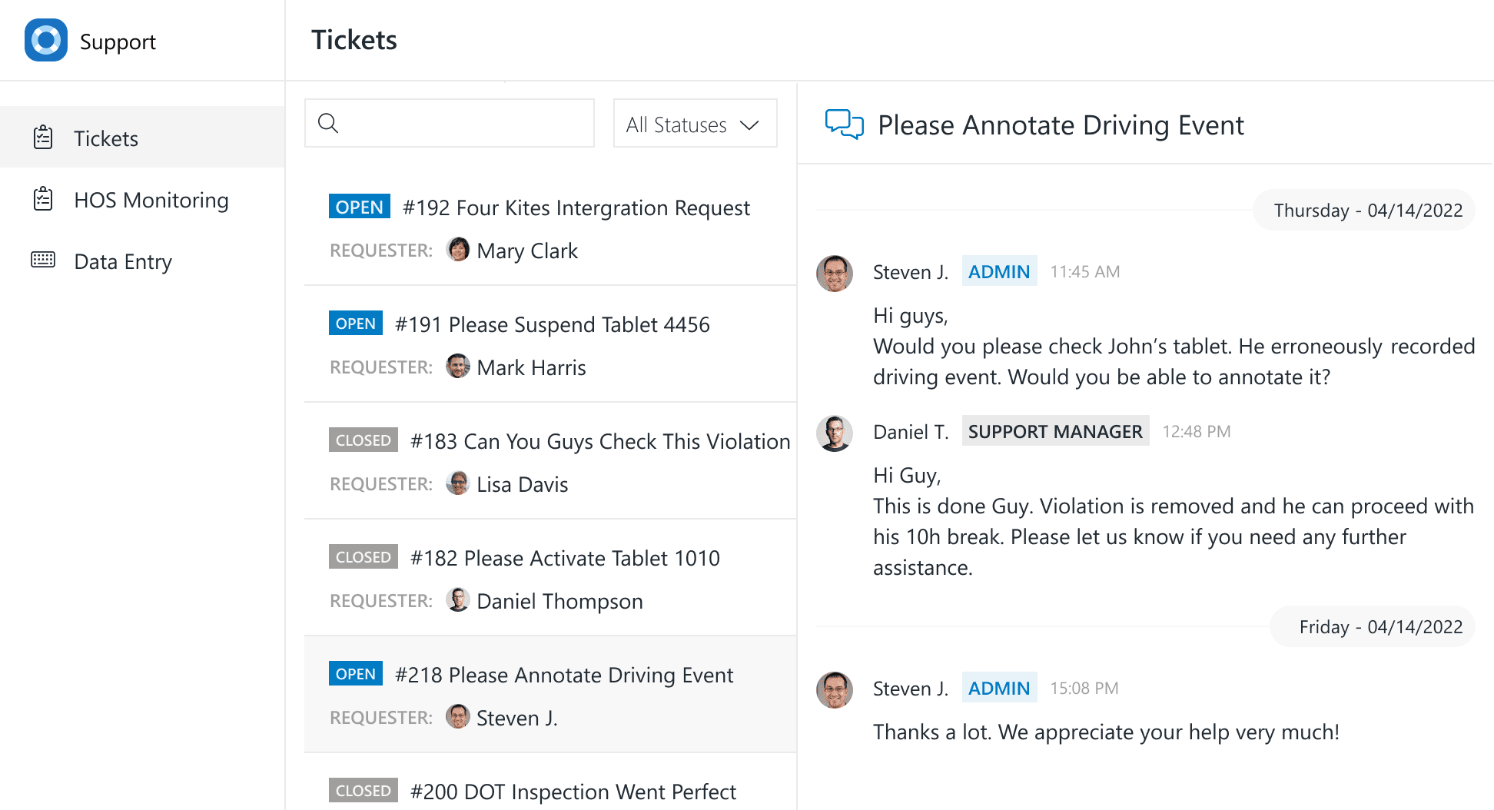Viewport: 1494px width, 810px height.
Task: Click the chat bubbles conversation icon
Action: click(x=845, y=124)
